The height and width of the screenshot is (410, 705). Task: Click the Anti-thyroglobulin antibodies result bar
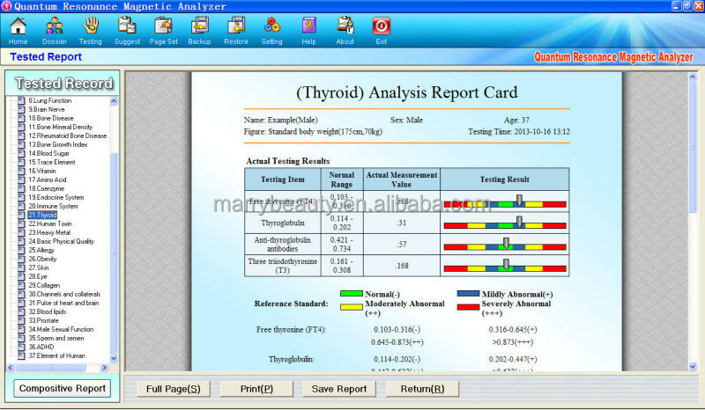pos(505,247)
